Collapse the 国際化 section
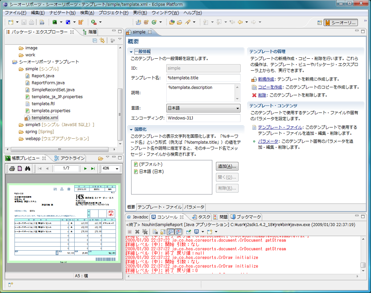This screenshot has height=293, width=371. tap(131, 130)
